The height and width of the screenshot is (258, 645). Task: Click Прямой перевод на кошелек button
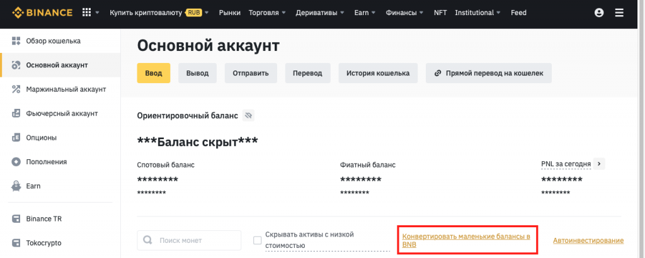tap(489, 73)
